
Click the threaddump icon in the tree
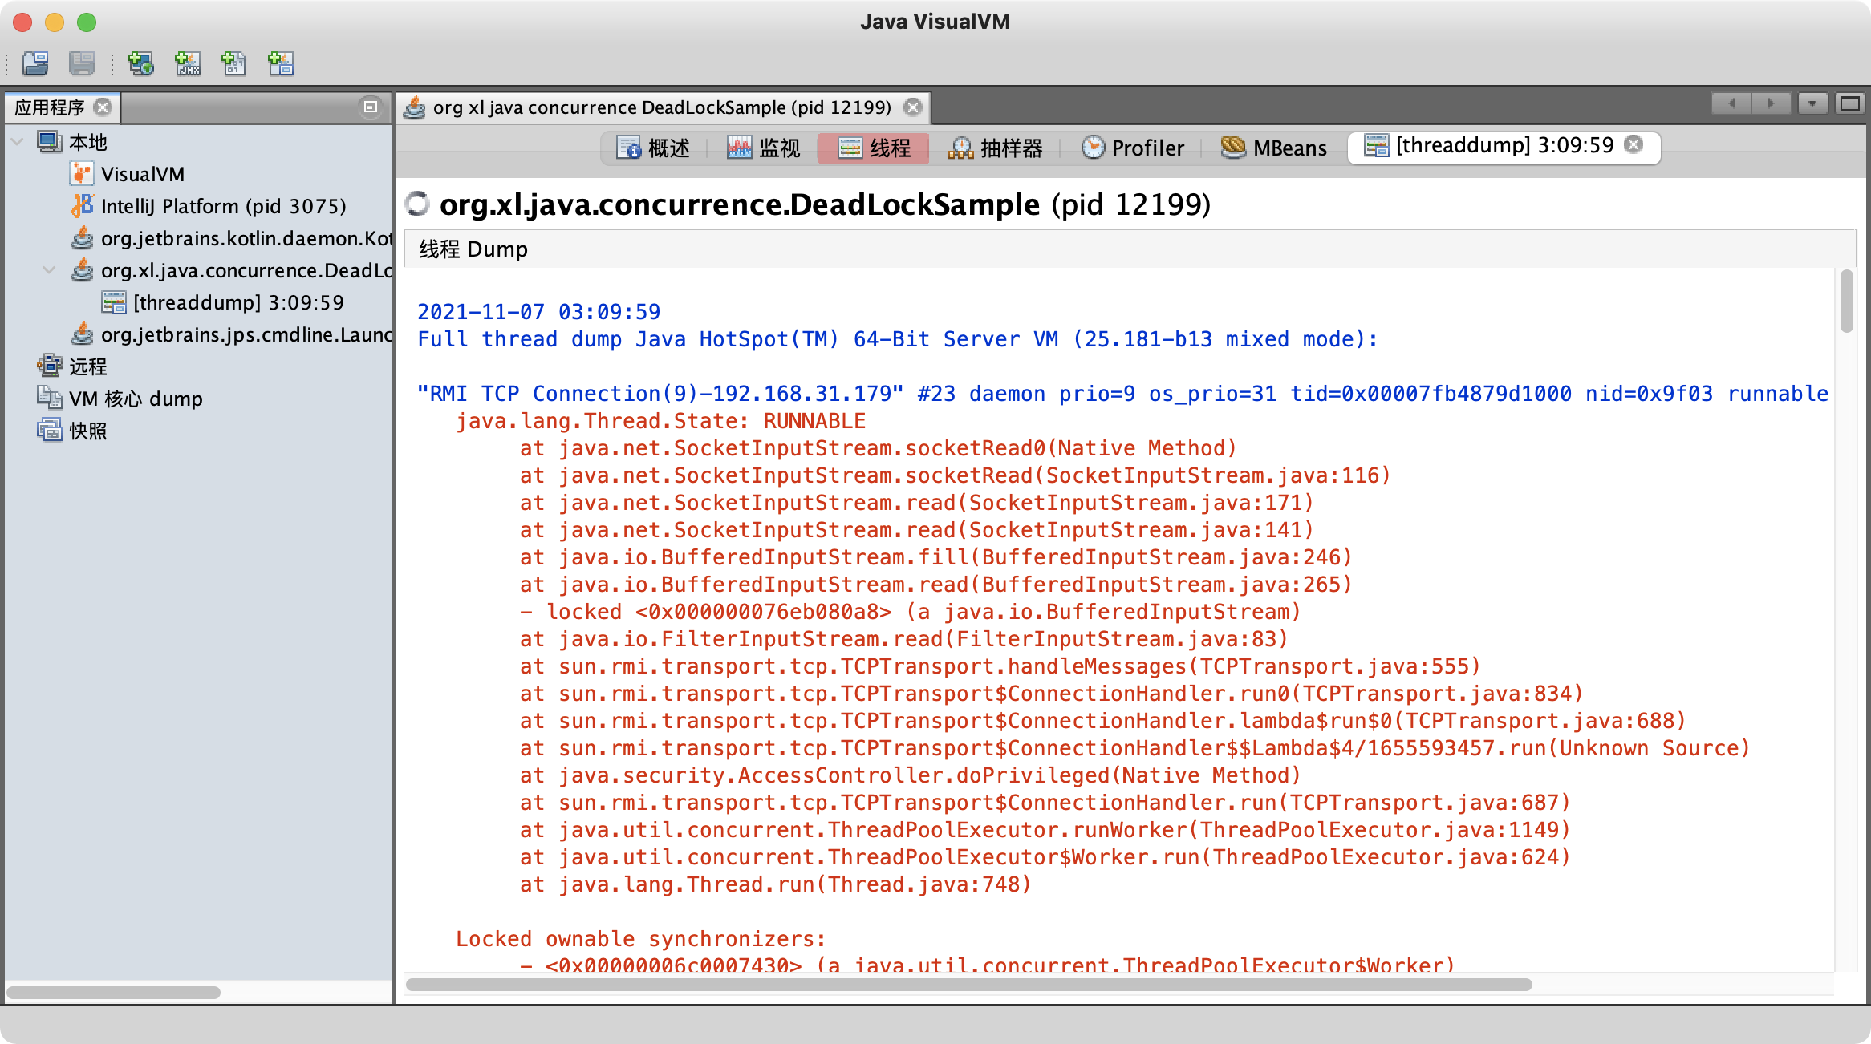click(113, 302)
